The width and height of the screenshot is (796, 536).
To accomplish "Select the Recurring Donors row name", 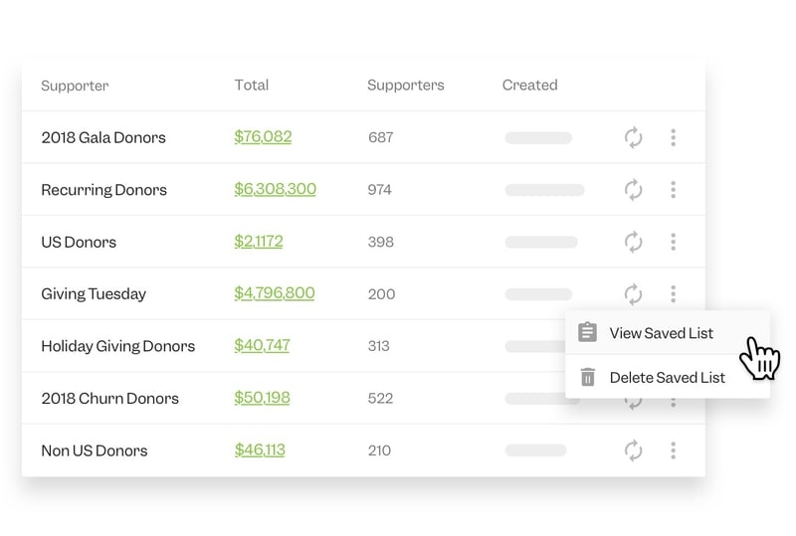I will pyautogui.click(x=104, y=190).
